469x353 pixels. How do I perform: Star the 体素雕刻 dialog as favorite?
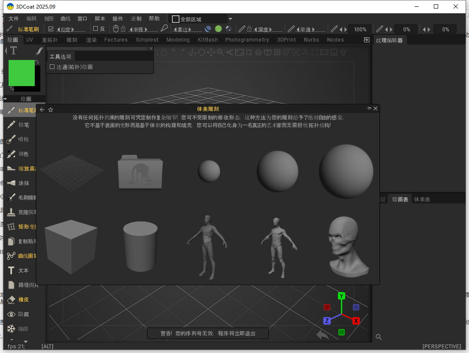pyautogui.click(x=51, y=109)
